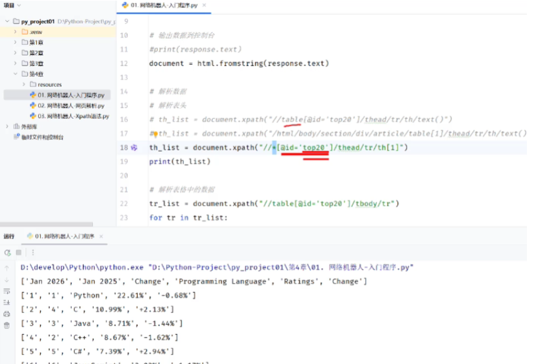549x364 pixels.
Task: Click the up arrow in console sidebar
Action: 7,268
